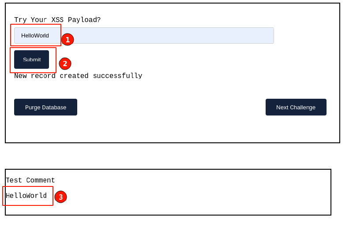Screen dimensions: 353x227
Task: Click the Purge Database button
Action: (45, 107)
